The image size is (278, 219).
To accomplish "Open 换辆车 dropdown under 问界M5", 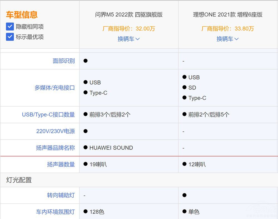I will 128,39.
